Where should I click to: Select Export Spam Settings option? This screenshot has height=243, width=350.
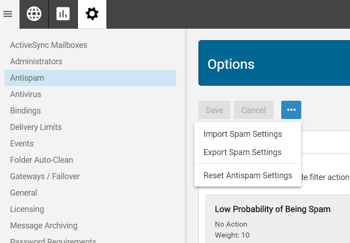coord(242,152)
